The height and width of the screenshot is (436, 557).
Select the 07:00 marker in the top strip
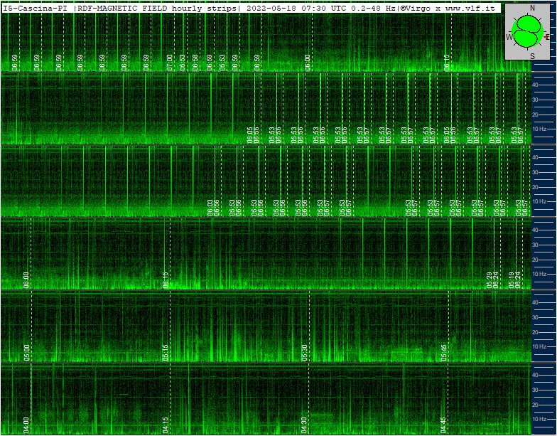pos(169,62)
